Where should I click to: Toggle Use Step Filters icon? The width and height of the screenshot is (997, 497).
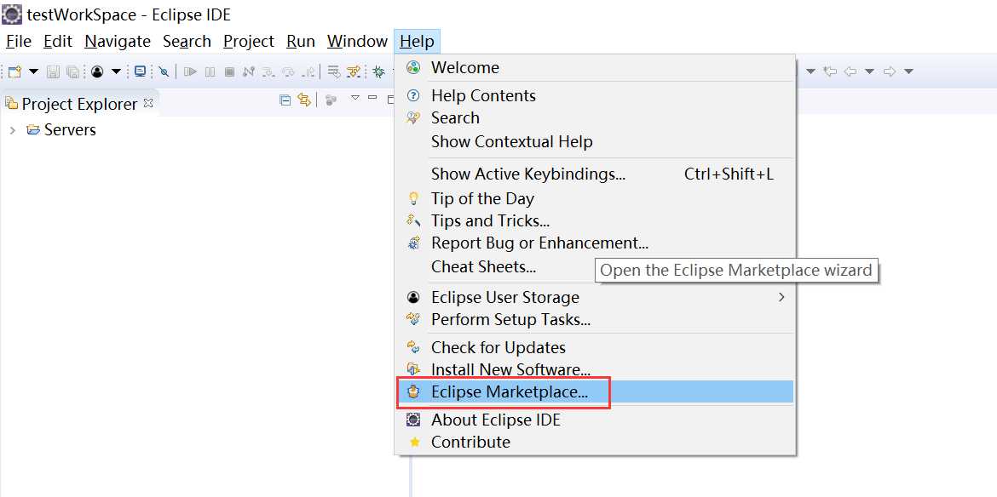353,71
